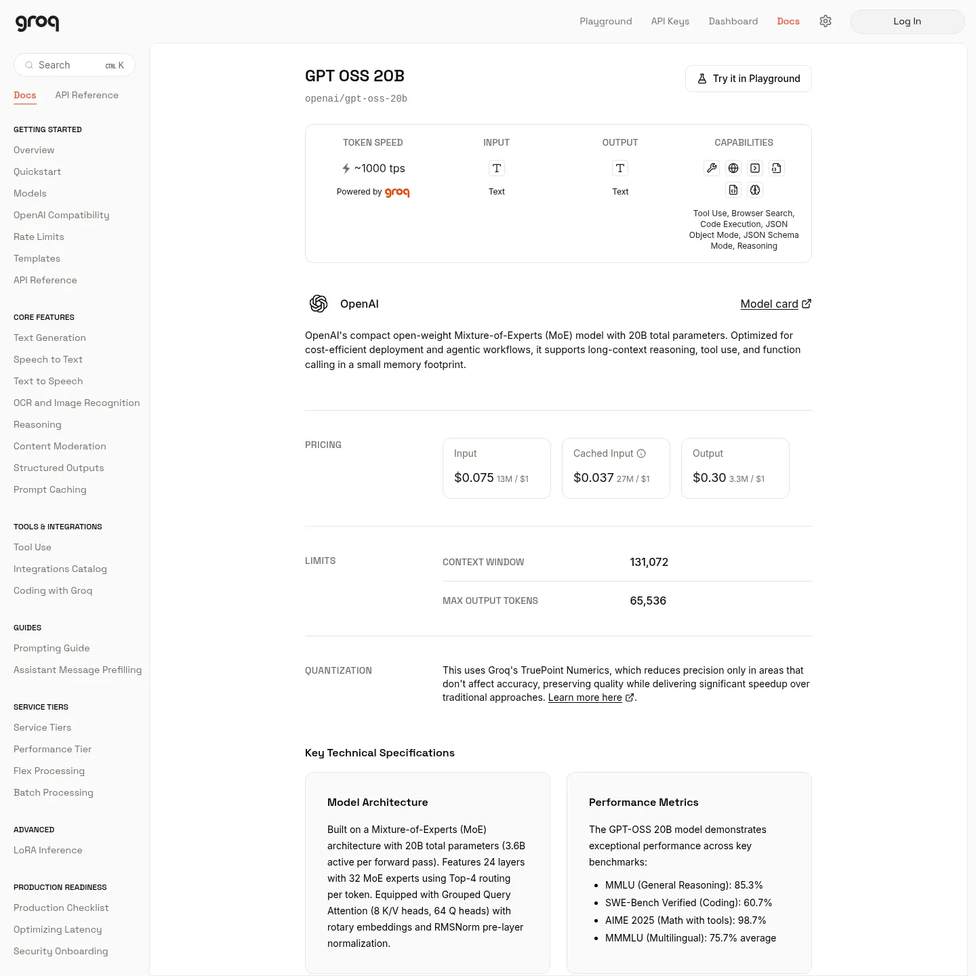The image size is (976, 976).
Task: Open Quickstart in the sidebar
Action: click(37, 171)
